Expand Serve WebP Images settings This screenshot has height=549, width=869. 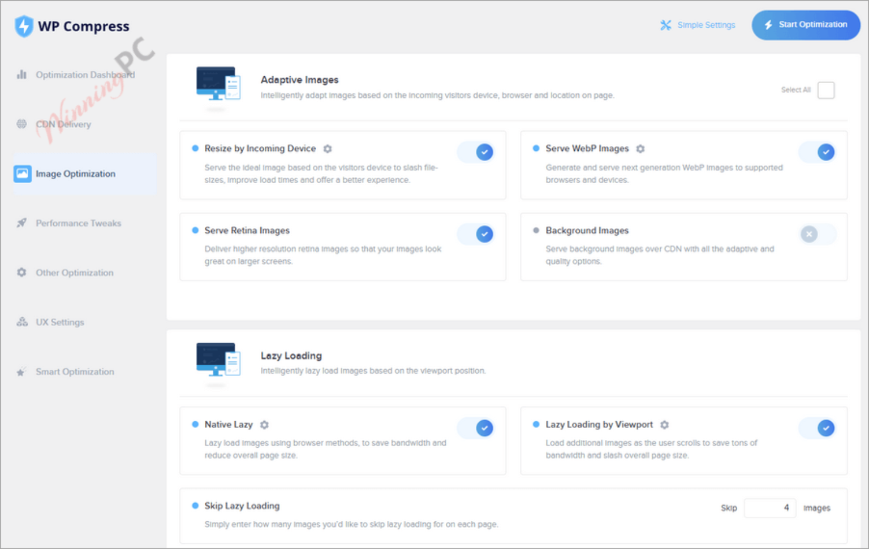click(640, 149)
